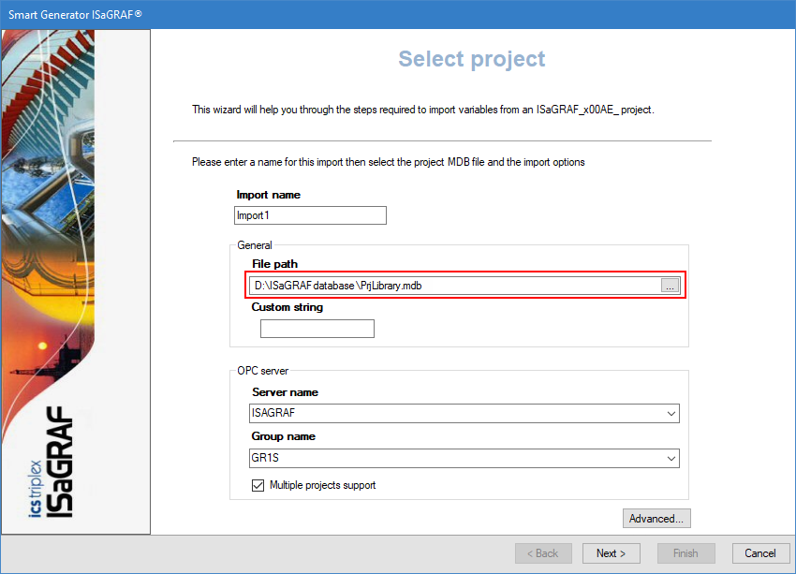Click the greyed-out Finish button
This screenshot has width=796, height=574.
pyautogui.click(x=685, y=553)
